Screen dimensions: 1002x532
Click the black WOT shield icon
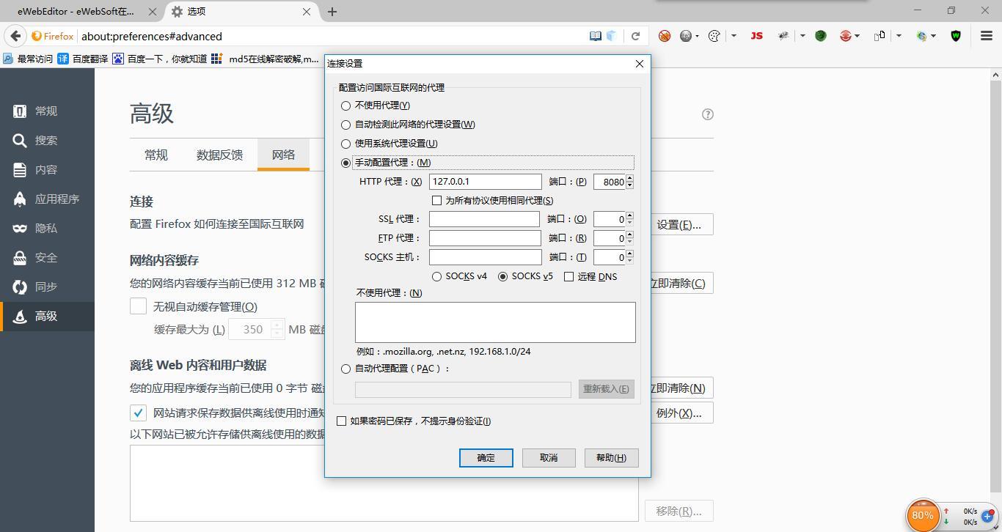954,36
